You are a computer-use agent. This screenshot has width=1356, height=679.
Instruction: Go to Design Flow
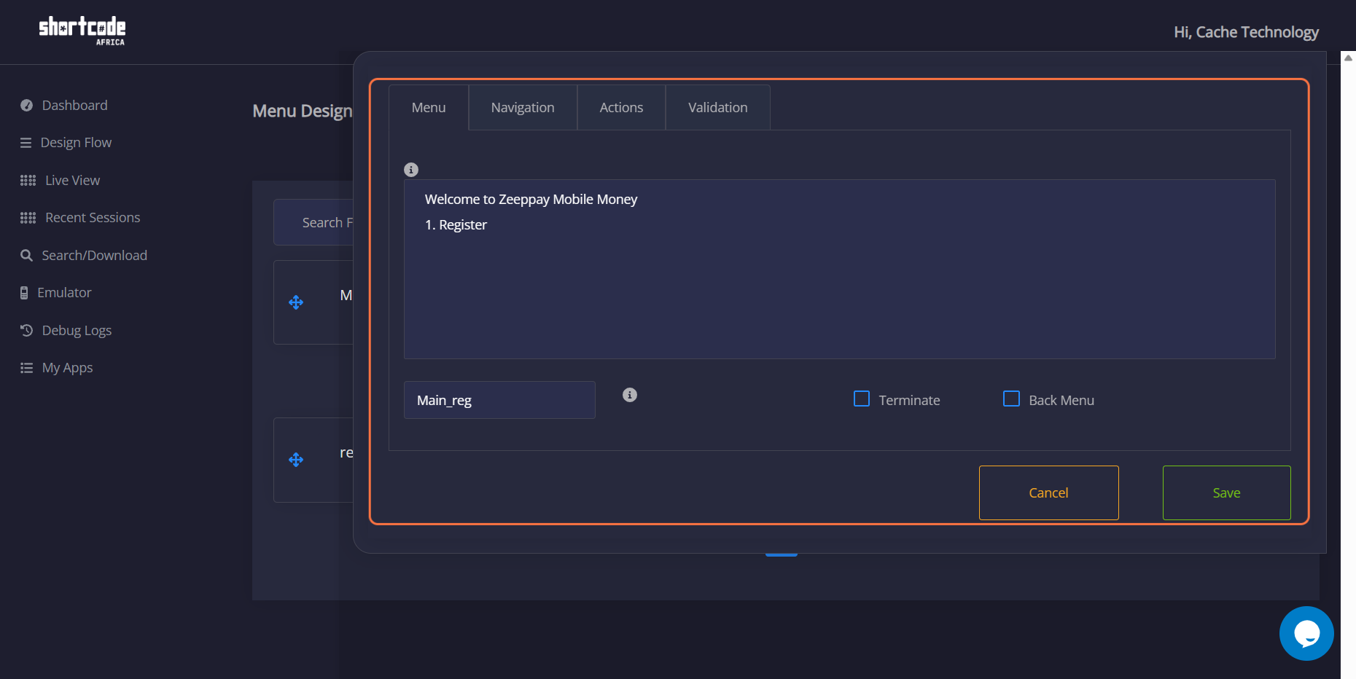[x=76, y=143]
